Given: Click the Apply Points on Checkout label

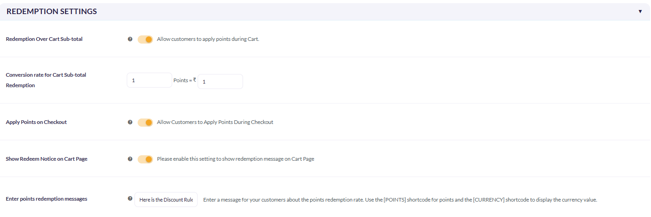Looking at the screenshot, I should 36,122.
